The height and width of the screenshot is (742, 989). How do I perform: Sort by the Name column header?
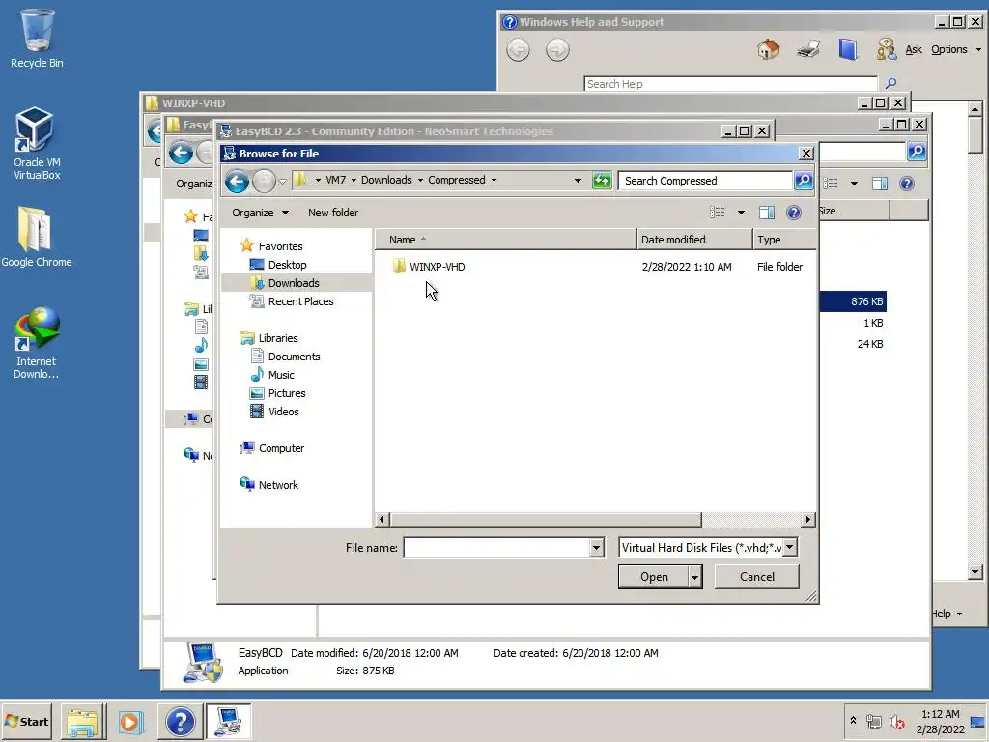(x=506, y=240)
